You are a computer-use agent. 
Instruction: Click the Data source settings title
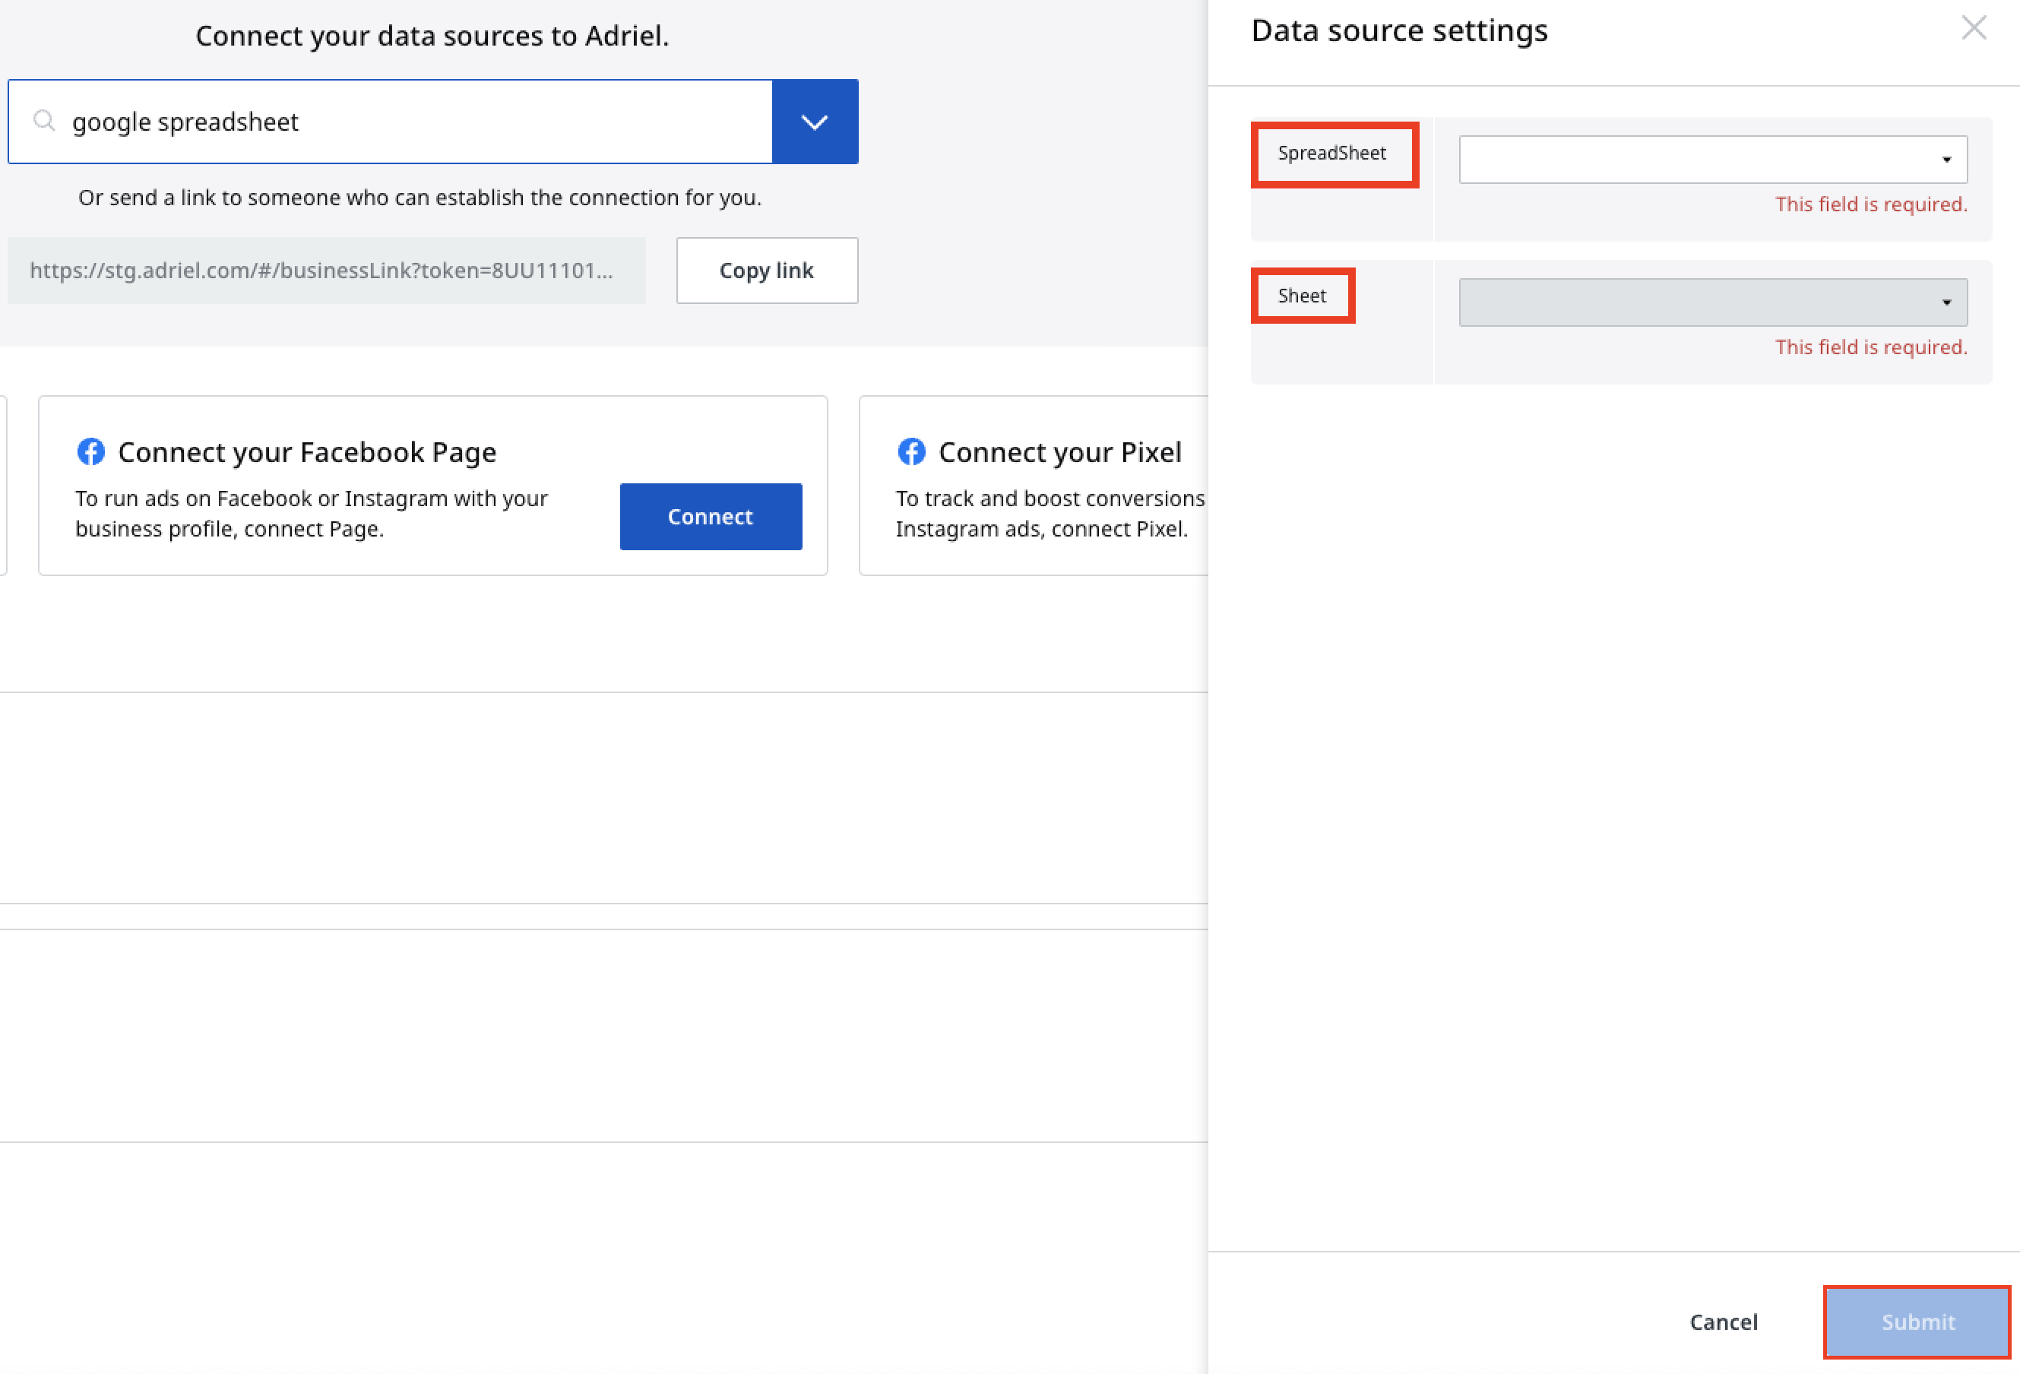[1399, 30]
